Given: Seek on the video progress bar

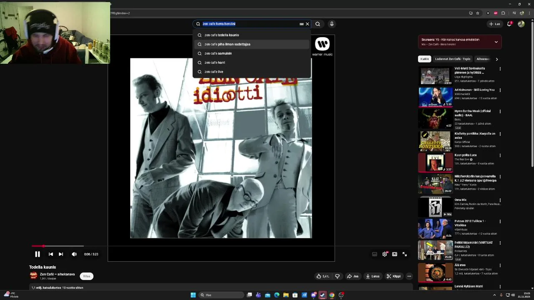Looking at the screenshot, I should coord(221,246).
